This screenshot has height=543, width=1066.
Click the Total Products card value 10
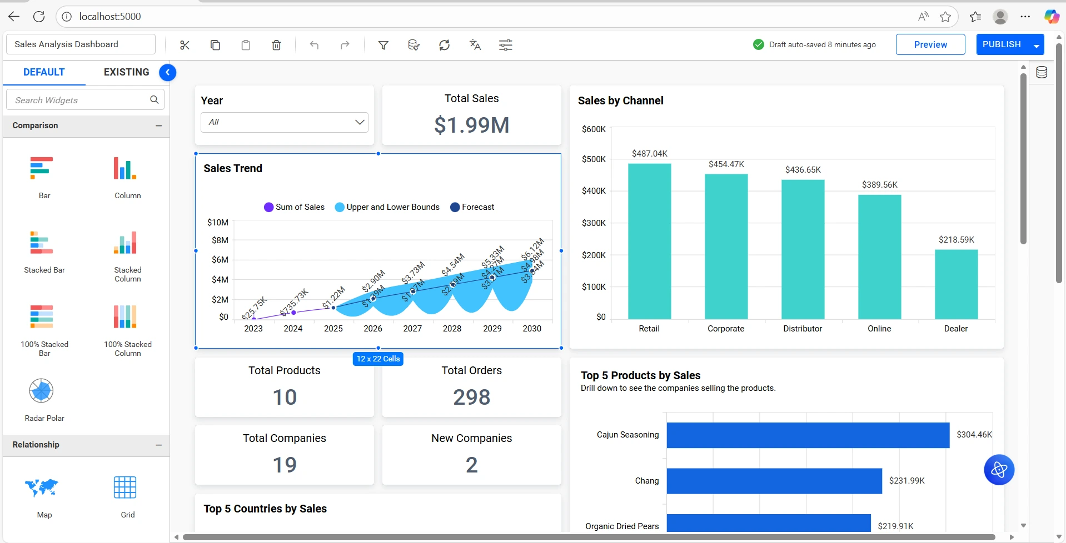pos(285,398)
